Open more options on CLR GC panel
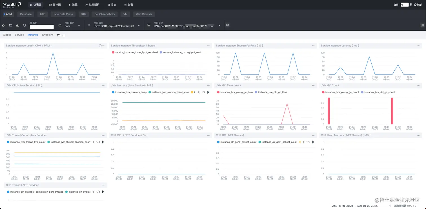The width and height of the screenshot is (426, 209). [x=313, y=135]
